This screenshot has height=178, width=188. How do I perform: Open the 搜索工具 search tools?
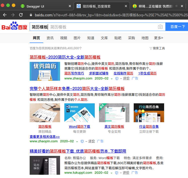[x=159, y=48]
